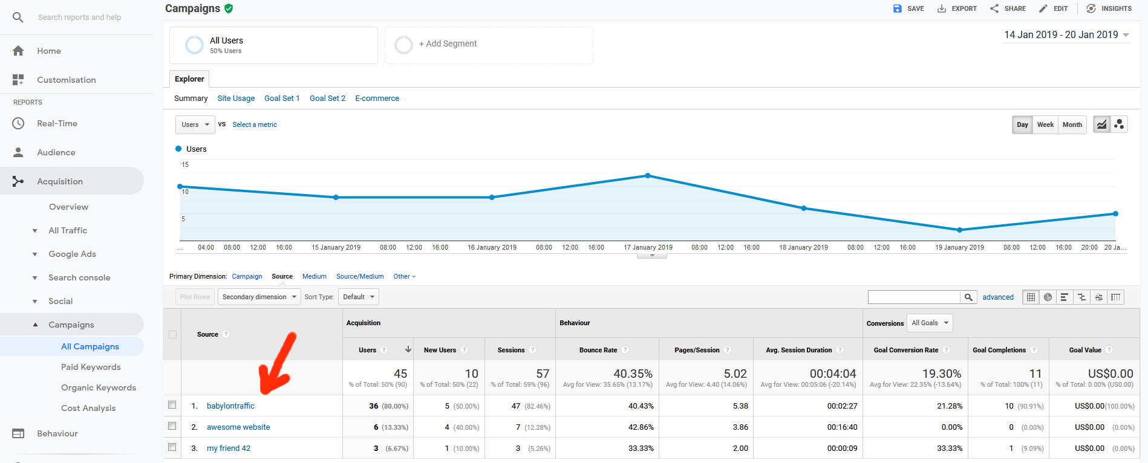Click the help icon beside Sessions header

[x=532, y=350]
